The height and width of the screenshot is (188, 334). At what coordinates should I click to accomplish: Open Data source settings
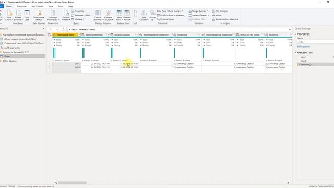tap(39, 15)
